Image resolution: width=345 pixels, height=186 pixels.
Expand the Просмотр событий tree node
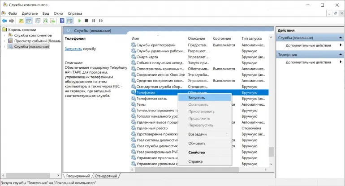pyautogui.click(x=5, y=41)
